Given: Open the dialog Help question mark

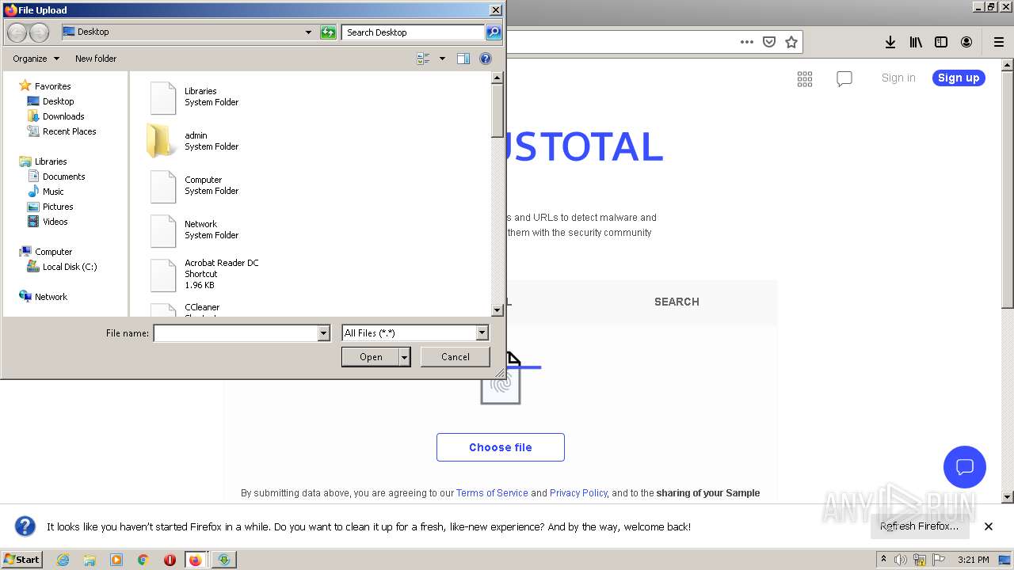Looking at the screenshot, I should pyautogui.click(x=486, y=59).
